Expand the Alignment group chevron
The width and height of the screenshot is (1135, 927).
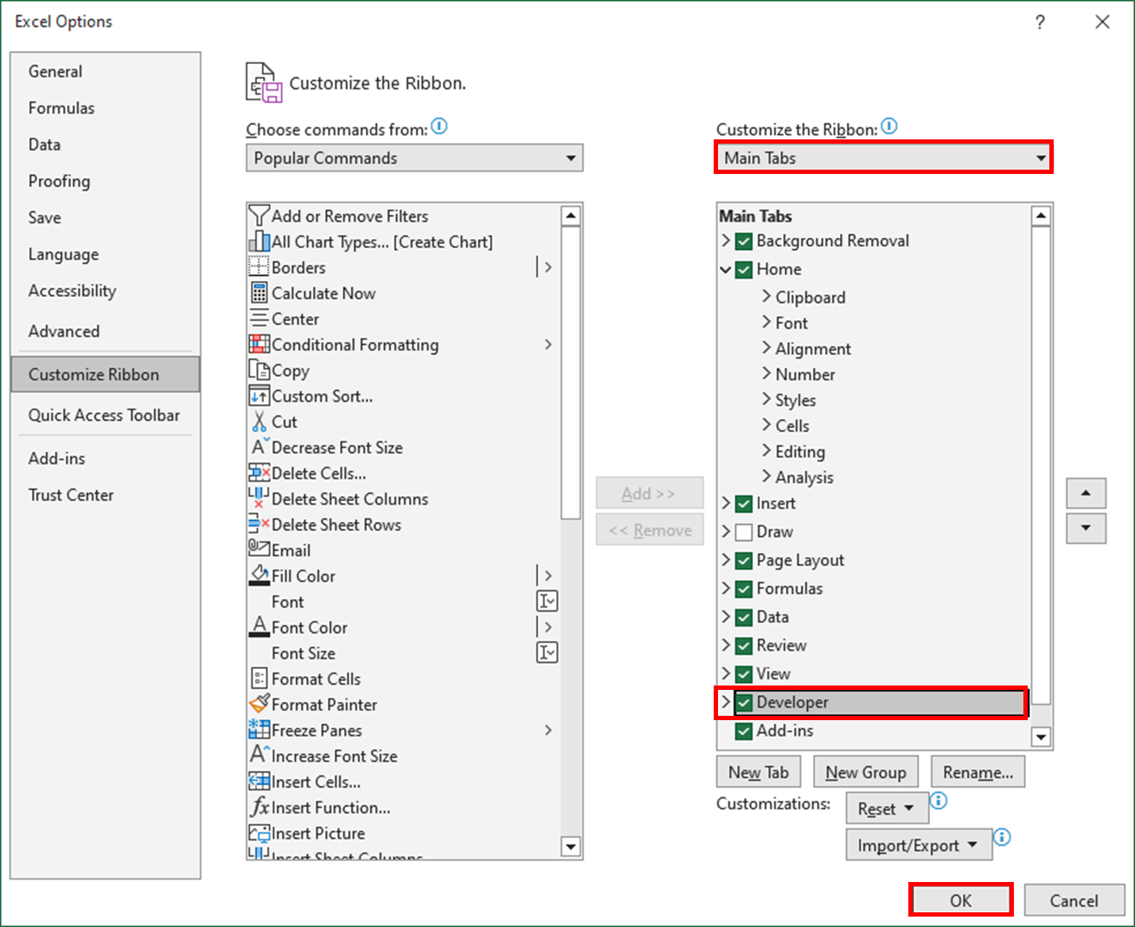pyautogui.click(x=766, y=347)
